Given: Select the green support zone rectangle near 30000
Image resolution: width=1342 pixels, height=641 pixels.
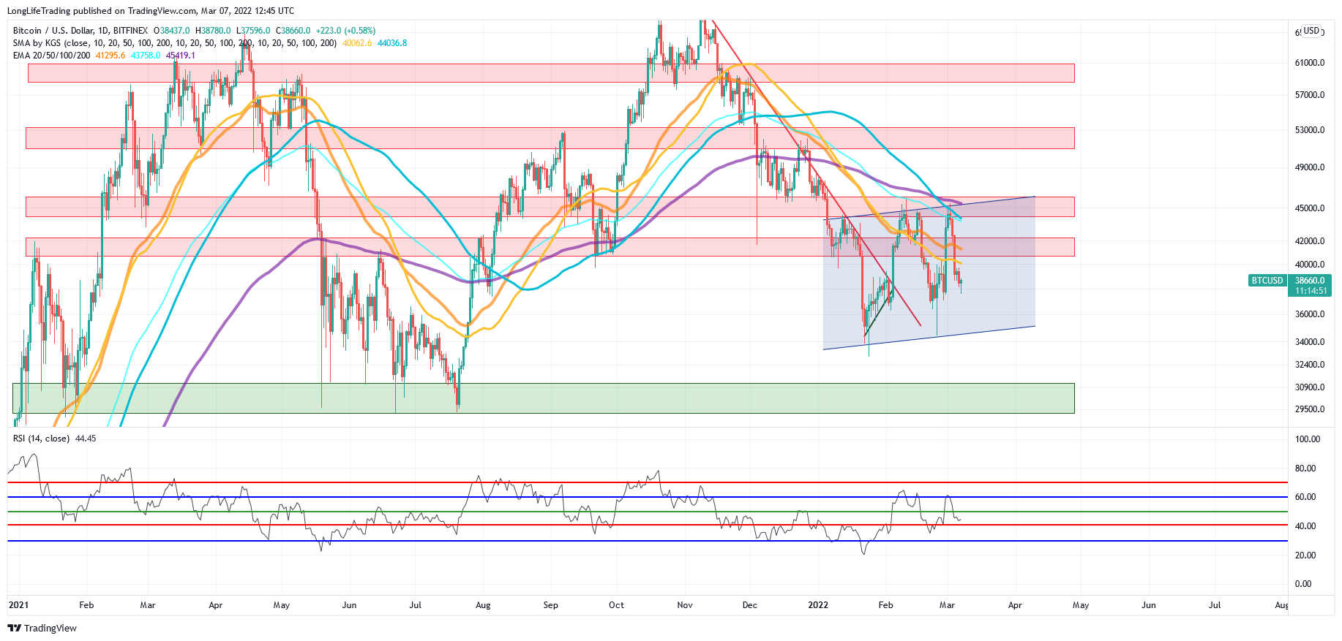Looking at the screenshot, I should (x=544, y=398).
